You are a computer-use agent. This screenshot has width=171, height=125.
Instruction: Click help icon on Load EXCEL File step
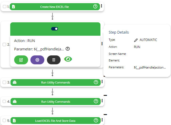click(x=96, y=121)
